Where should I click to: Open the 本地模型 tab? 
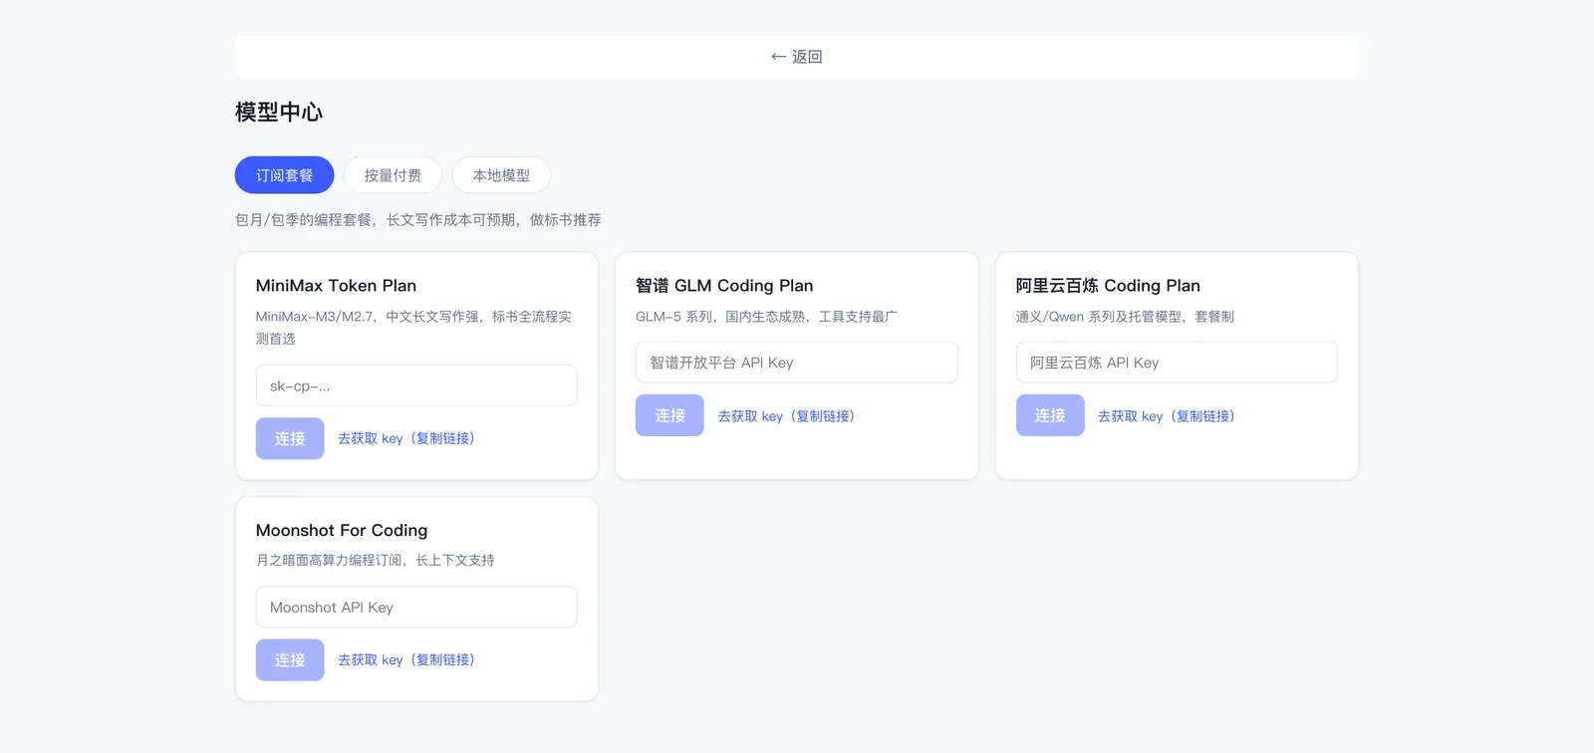(501, 175)
